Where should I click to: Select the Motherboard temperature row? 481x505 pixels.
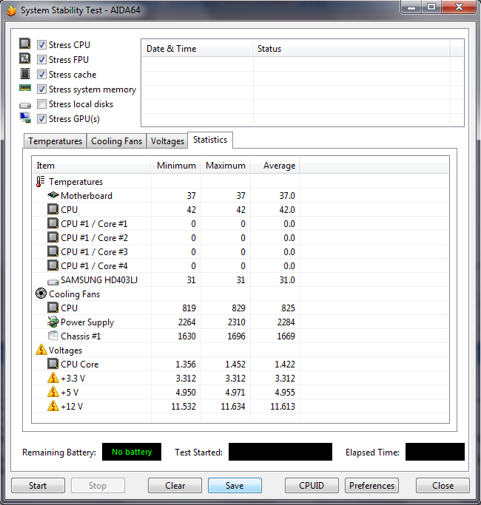tap(240, 195)
